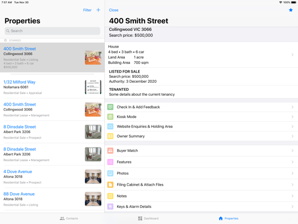
Task: Click the LISTED FOR SALE heading
Action: 125,71
